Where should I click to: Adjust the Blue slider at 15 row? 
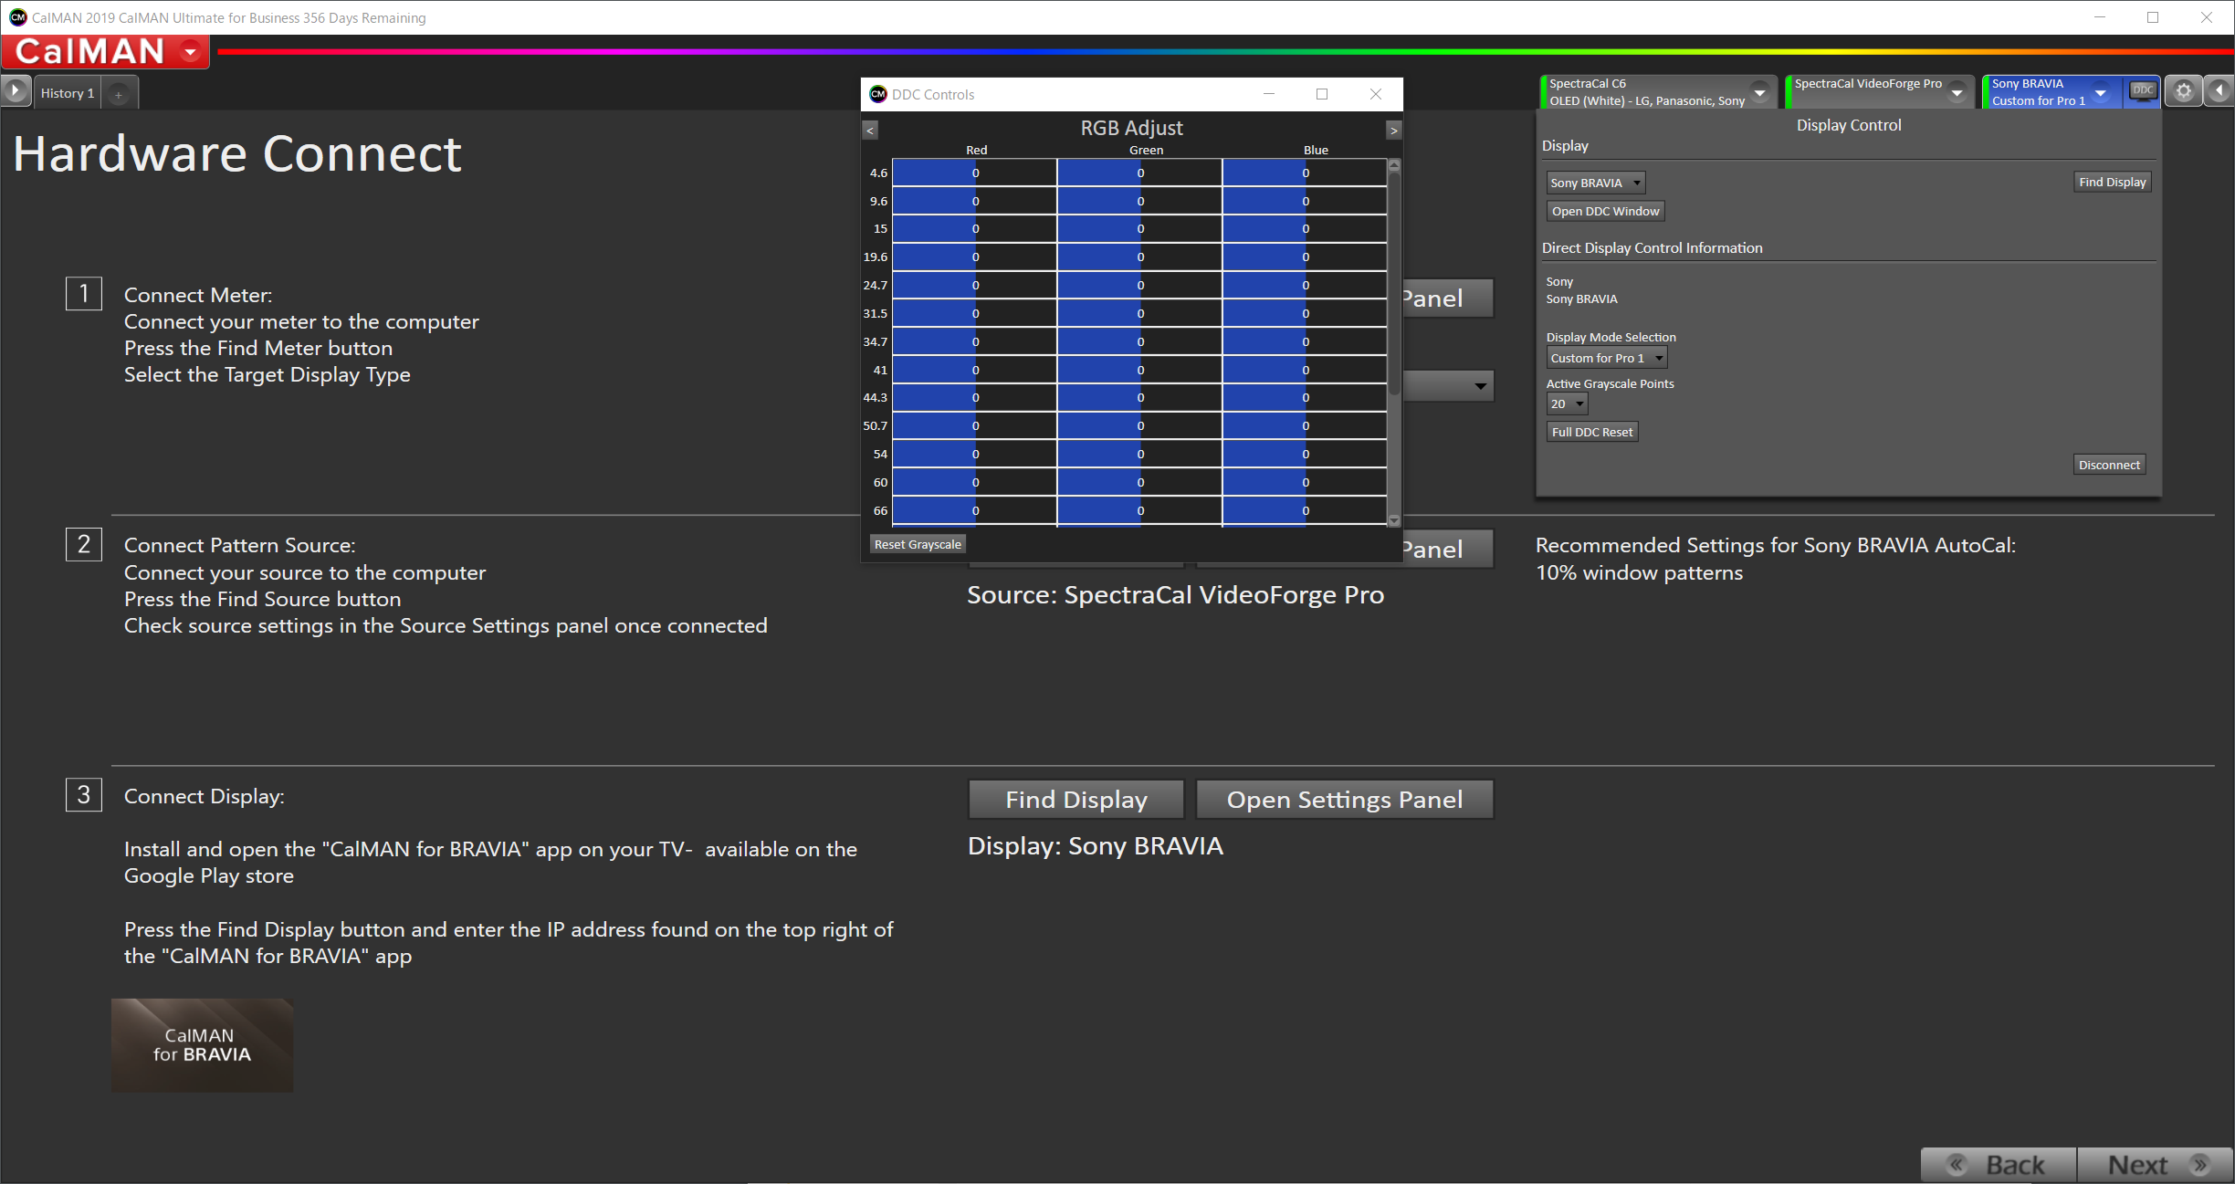click(x=1305, y=228)
